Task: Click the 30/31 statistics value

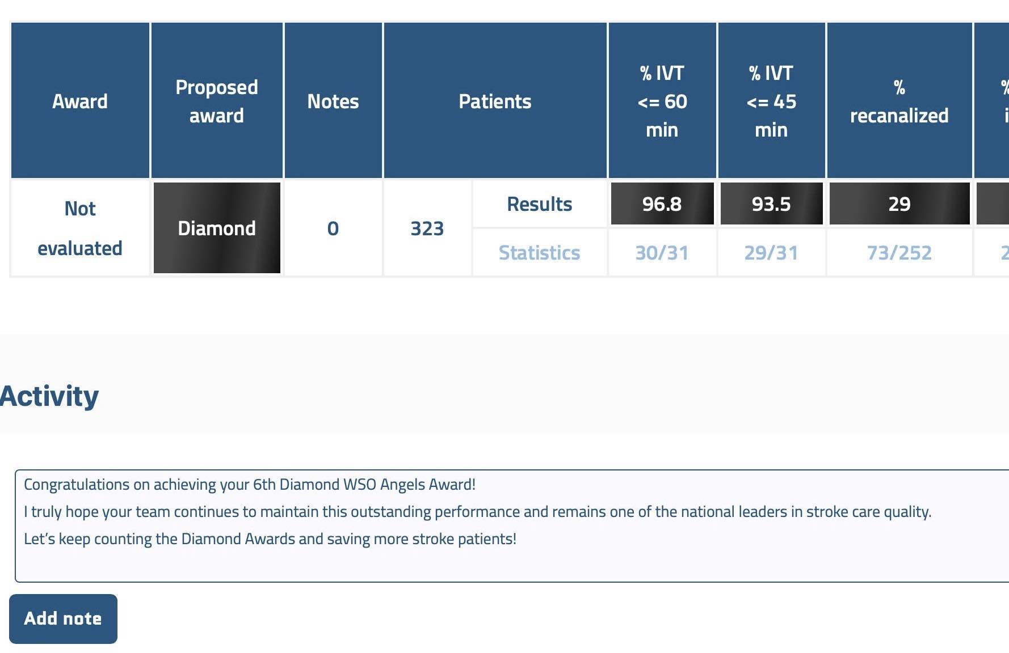Action: click(662, 252)
